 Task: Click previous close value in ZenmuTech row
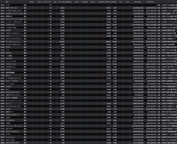click(62, 42)
